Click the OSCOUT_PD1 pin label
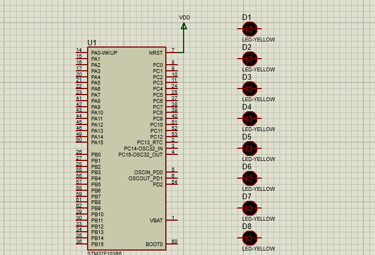The height and width of the screenshot is (255, 375). point(145,179)
